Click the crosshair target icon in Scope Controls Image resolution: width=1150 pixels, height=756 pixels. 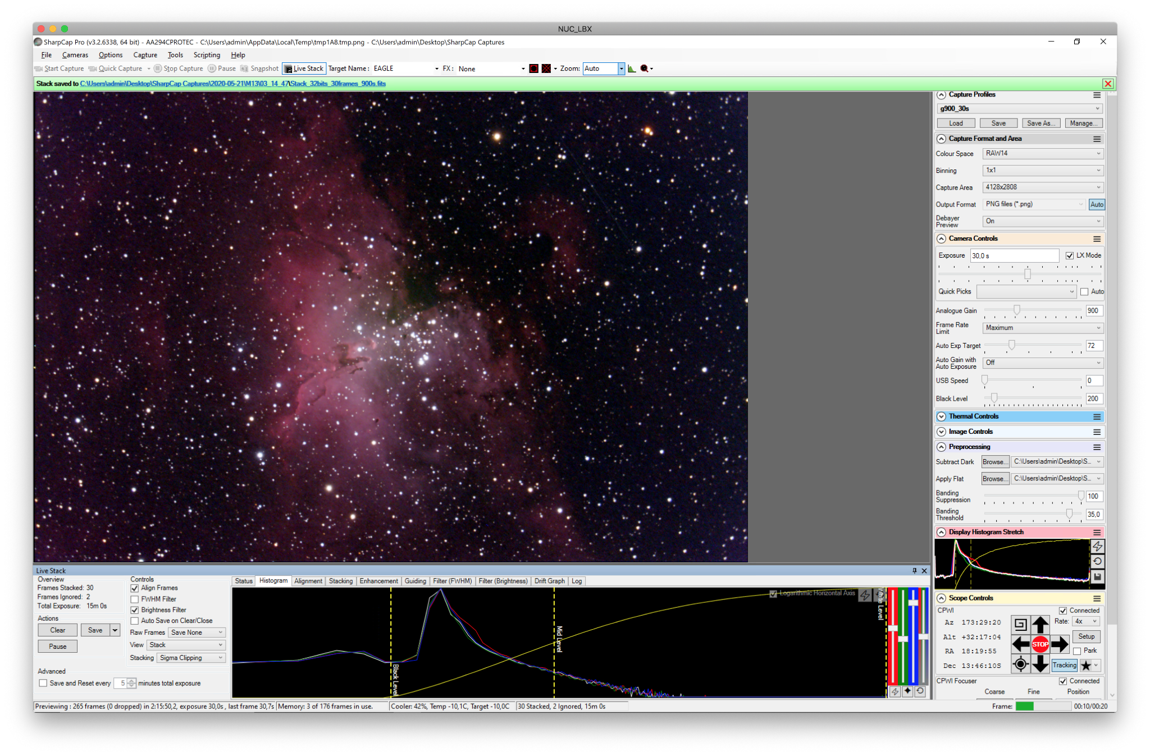click(x=1020, y=665)
